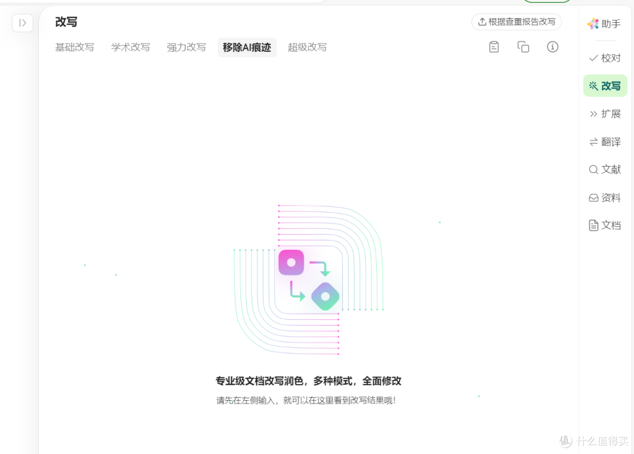Switch to the 基础改写 tab
The image size is (634, 454).
coord(75,47)
